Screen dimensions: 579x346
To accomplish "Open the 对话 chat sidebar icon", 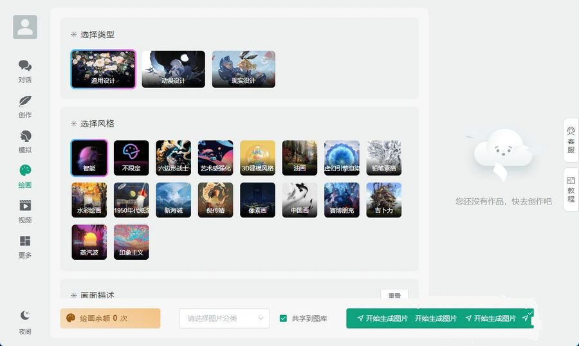I will (25, 66).
